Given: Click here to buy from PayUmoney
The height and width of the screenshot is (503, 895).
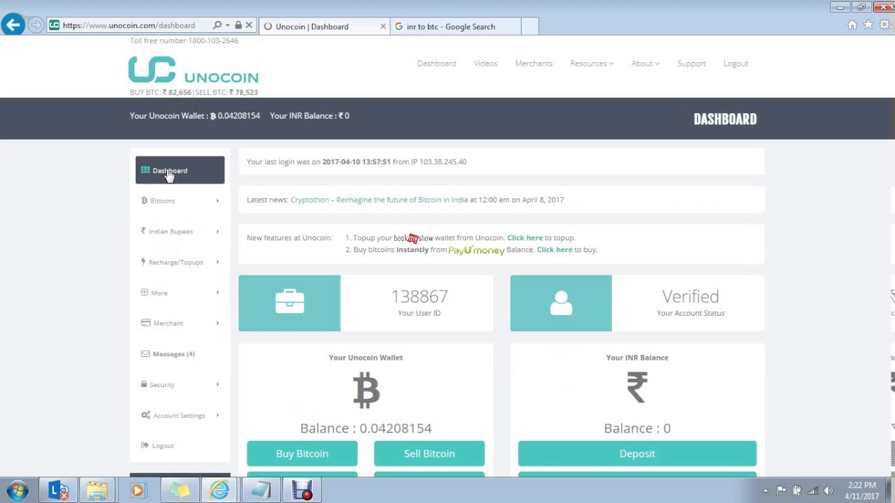Looking at the screenshot, I should [x=554, y=249].
